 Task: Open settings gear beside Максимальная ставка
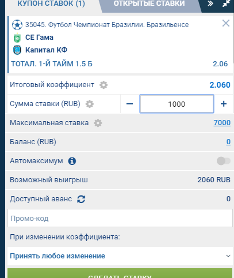point(98,123)
